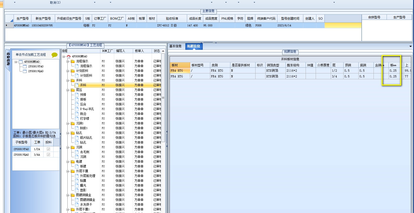Select tree node 2P0081VQA0 in 设备结构
Screen dimensions: 414x213
tap(36, 71)
